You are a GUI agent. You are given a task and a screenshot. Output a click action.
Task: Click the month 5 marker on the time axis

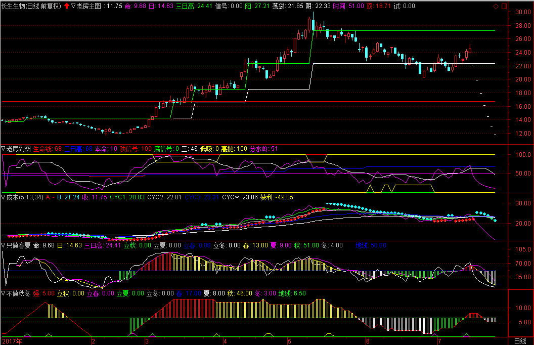(x=289, y=341)
